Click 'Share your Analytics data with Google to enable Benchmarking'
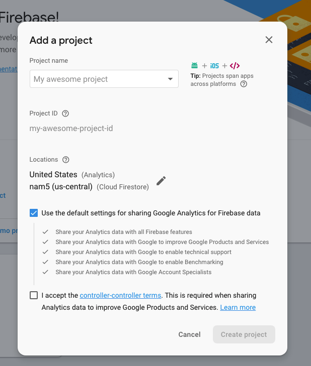The height and width of the screenshot is (366, 311). pyautogui.click(x=139, y=262)
